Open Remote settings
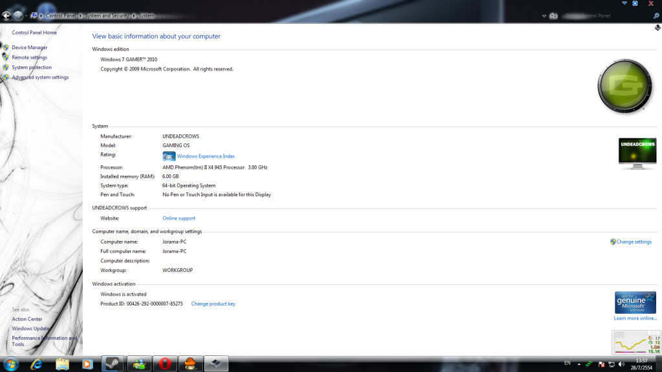The height and width of the screenshot is (372, 662). (30, 57)
